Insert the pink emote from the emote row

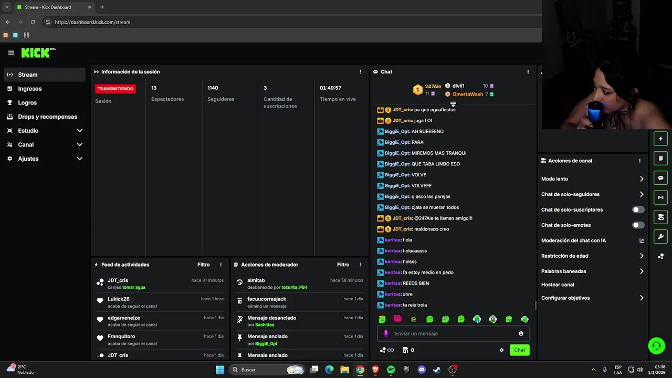point(397,319)
